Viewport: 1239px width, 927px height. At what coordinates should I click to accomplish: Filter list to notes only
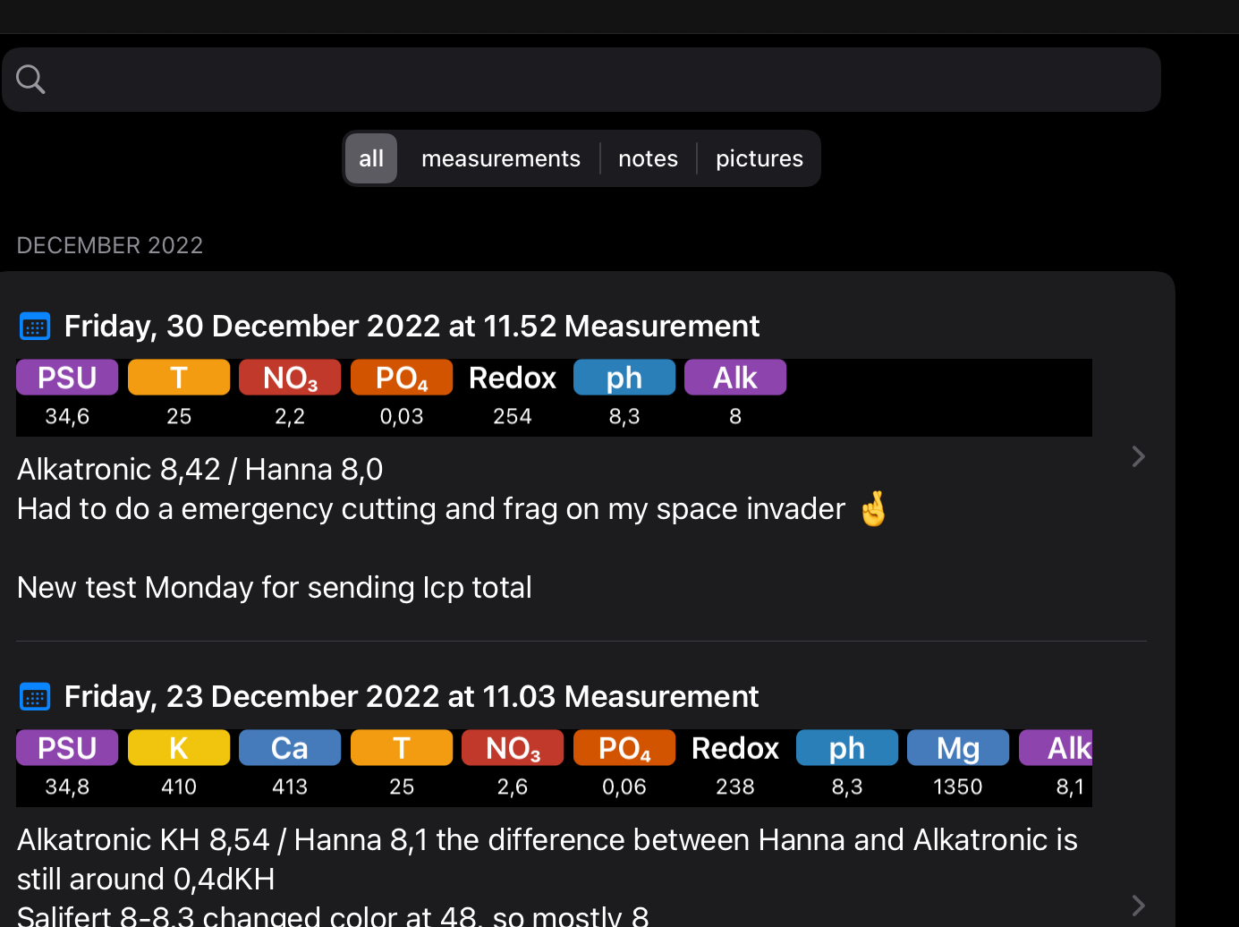coord(648,158)
